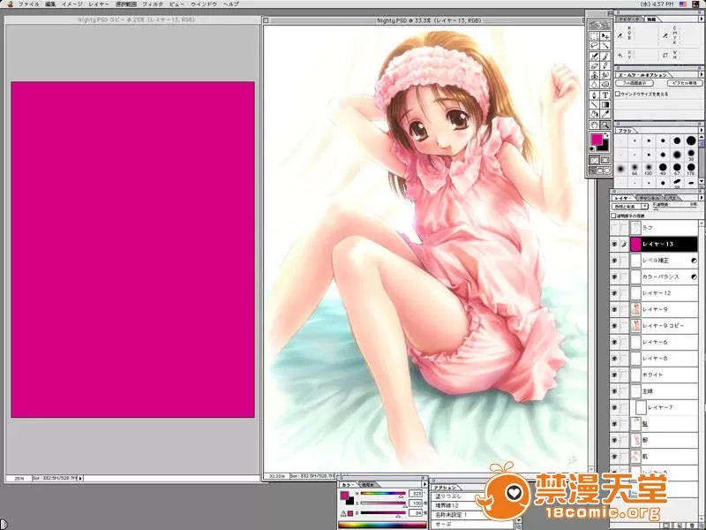The width and height of the screenshot is (706, 530).
Task: Click the magenta foreground color swatch
Action: pos(597,140)
